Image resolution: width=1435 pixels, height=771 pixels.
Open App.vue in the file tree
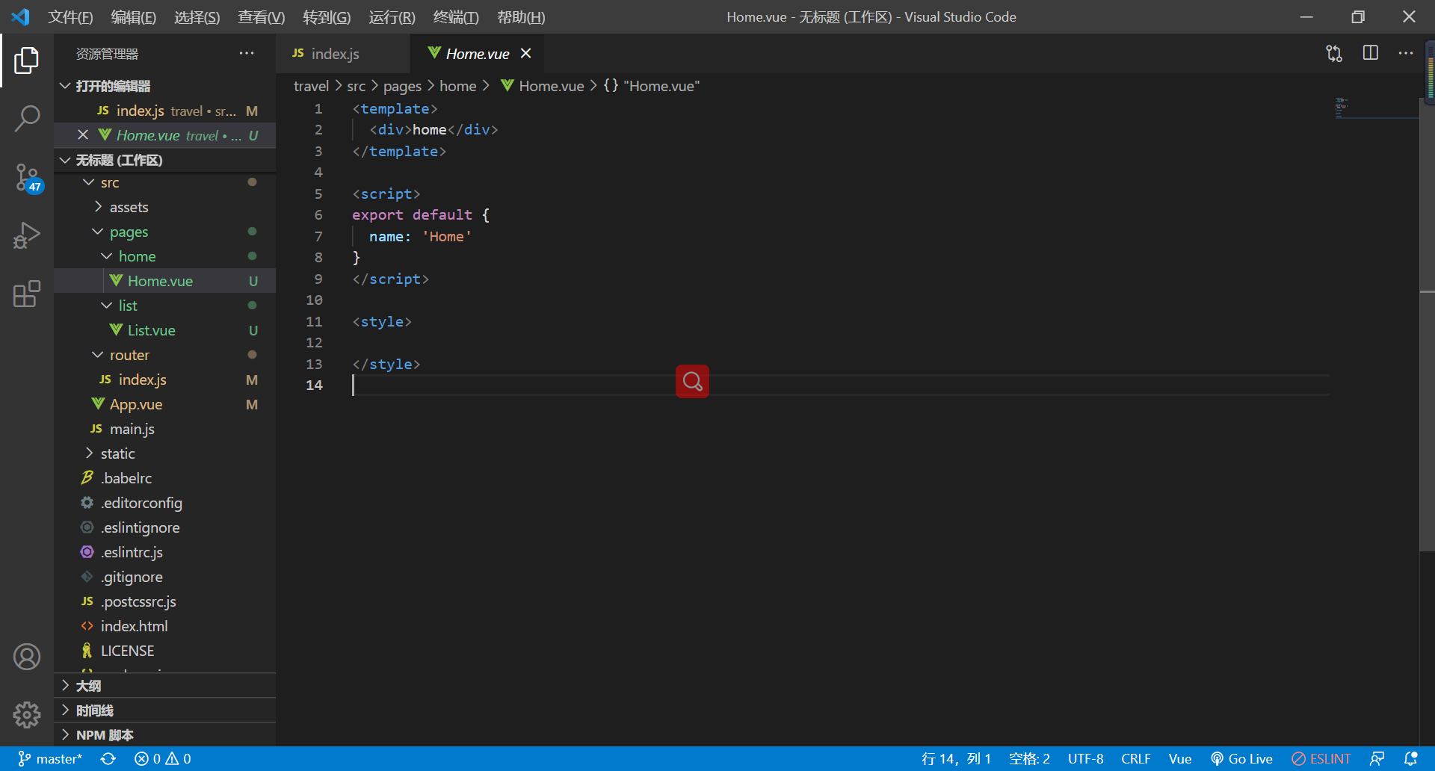click(164, 404)
